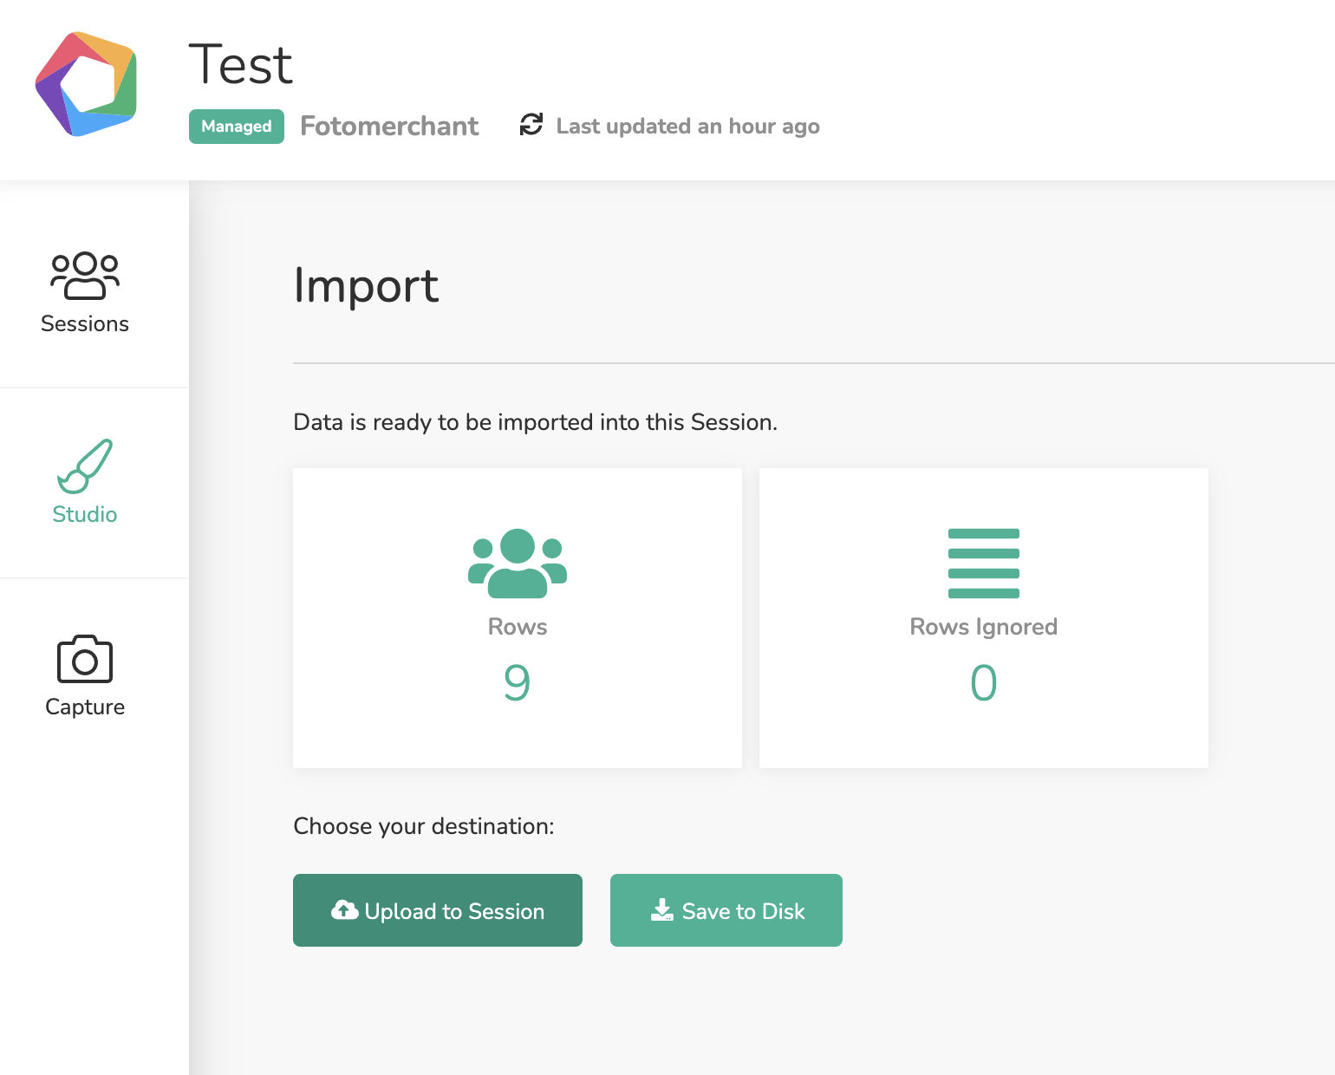Screen dimensions: 1335x1075
Task: Go to the Capture sidebar label
Action: click(x=85, y=707)
